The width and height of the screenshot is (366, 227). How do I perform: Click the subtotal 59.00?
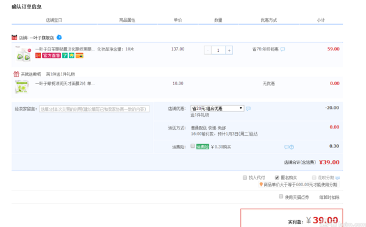(x=333, y=49)
